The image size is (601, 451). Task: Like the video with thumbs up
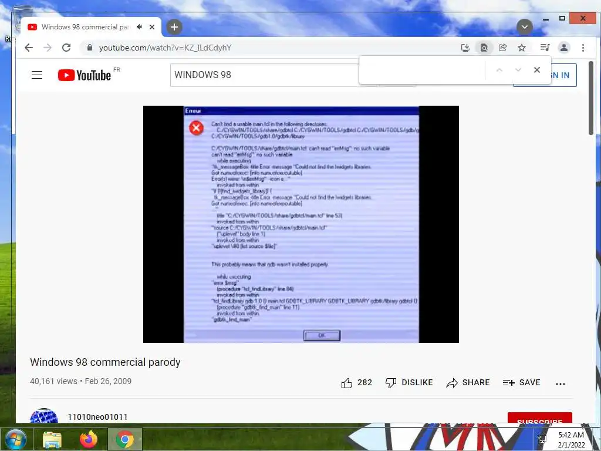coord(356,383)
